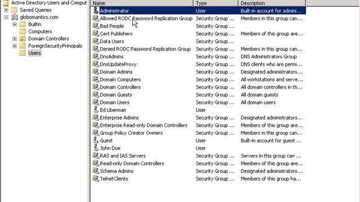Viewport: 360px width, 202px height.
Task: Select the Guest account name
Action: tap(106, 141)
